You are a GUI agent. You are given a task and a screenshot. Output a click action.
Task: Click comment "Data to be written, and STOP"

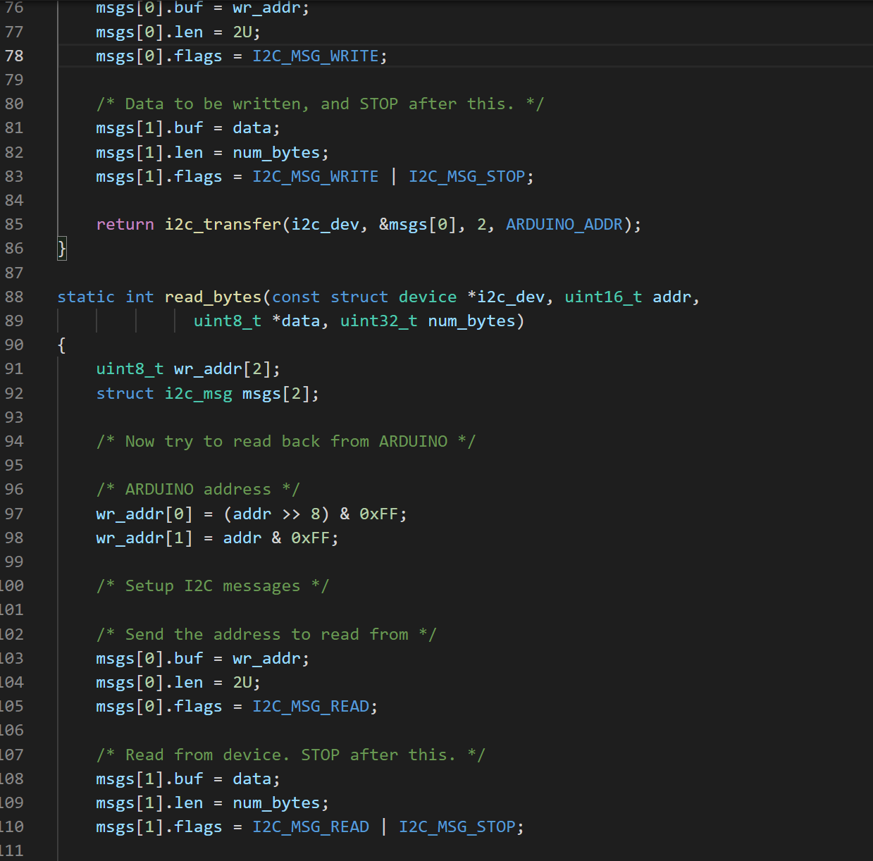click(320, 104)
